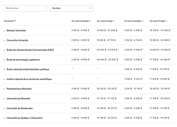Click 17 708 $ - 24 383 $ cell

[x=160, y=60]
